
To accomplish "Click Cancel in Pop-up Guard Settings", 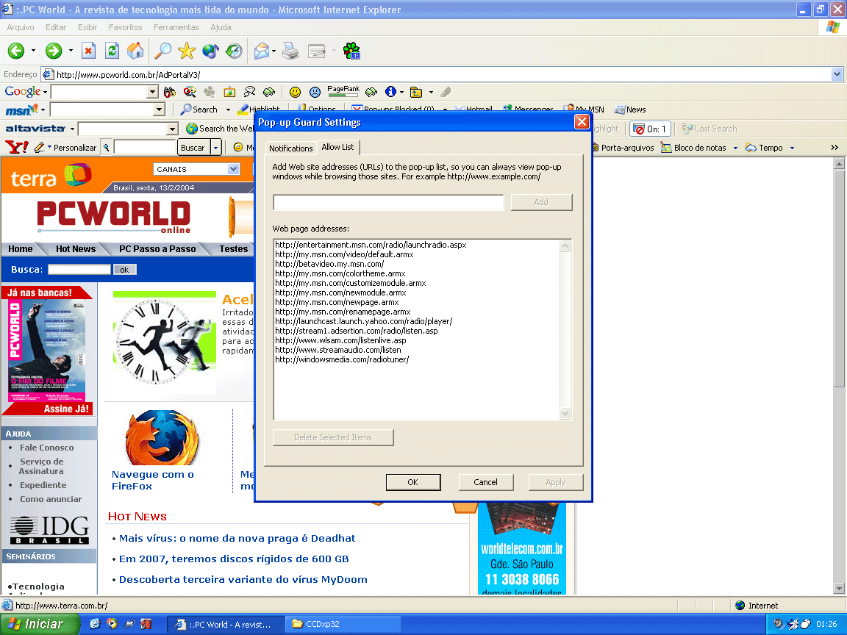I will coord(485,482).
